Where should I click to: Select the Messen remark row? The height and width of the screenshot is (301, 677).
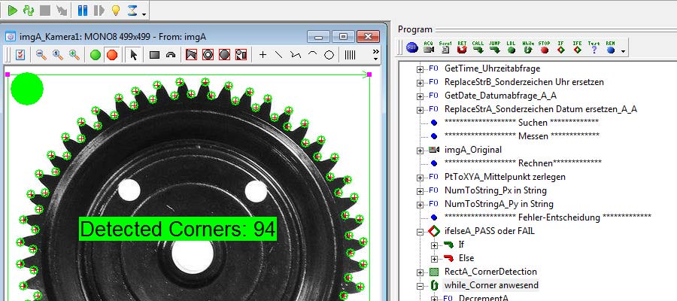pos(521,136)
